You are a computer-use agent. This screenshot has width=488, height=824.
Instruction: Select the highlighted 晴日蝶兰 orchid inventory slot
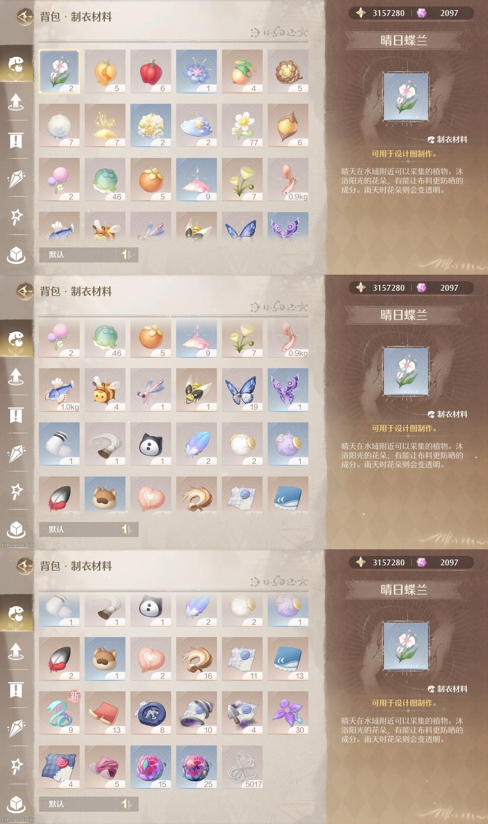59,71
